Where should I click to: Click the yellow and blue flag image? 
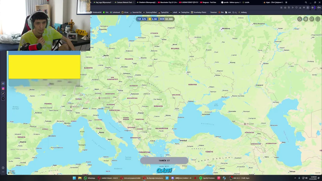pyautogui.click(x=44, y=65)
